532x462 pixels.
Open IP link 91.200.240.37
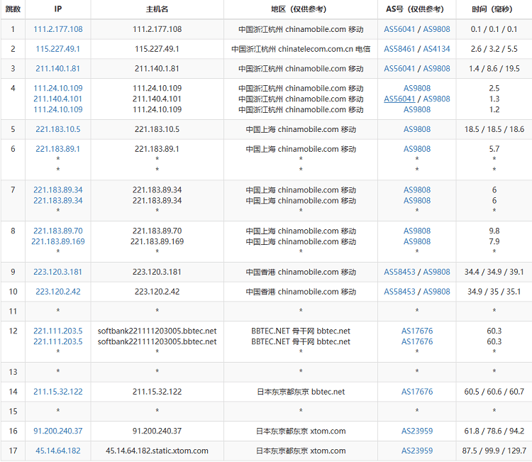click(x=58, y=431)
